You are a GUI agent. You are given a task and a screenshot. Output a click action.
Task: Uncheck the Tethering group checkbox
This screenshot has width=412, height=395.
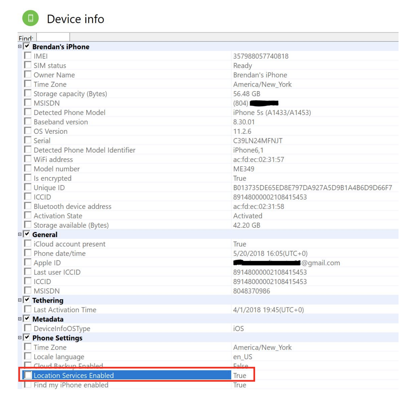27,300
